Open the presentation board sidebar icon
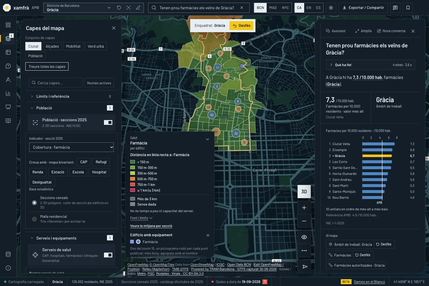429x286 pixels. (x=8, y=107)
